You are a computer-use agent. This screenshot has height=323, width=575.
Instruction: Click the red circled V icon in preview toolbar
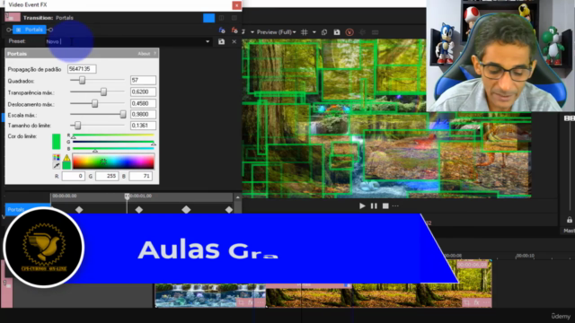click(349, 32)
